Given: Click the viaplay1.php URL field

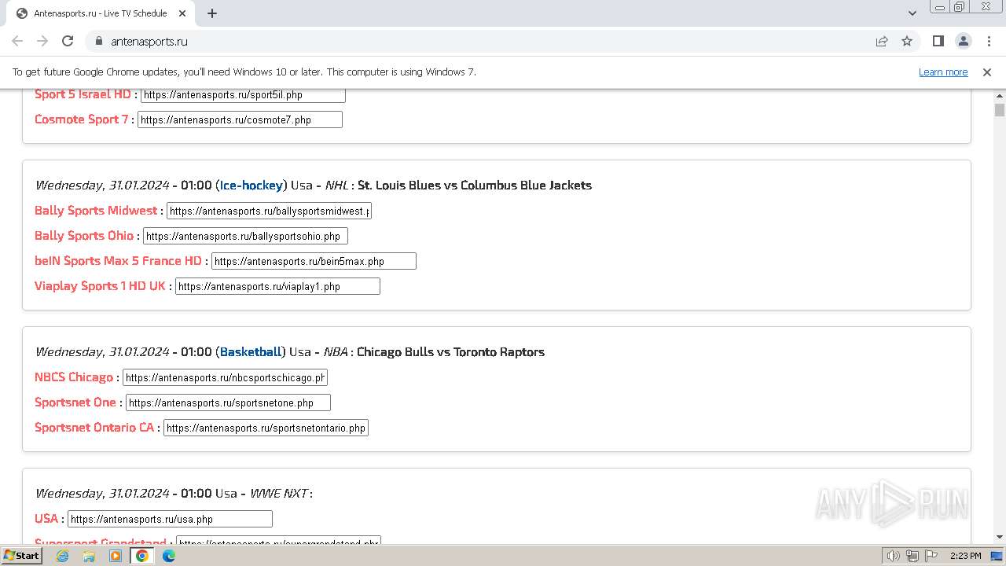Looking at the screenshot, I should point(277,286).
